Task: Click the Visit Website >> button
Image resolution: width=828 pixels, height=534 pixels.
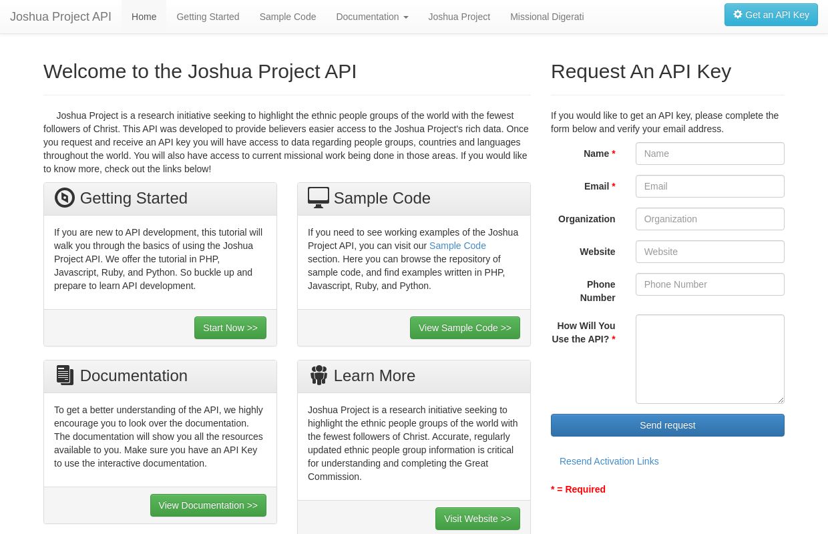Action: (477, 519)
